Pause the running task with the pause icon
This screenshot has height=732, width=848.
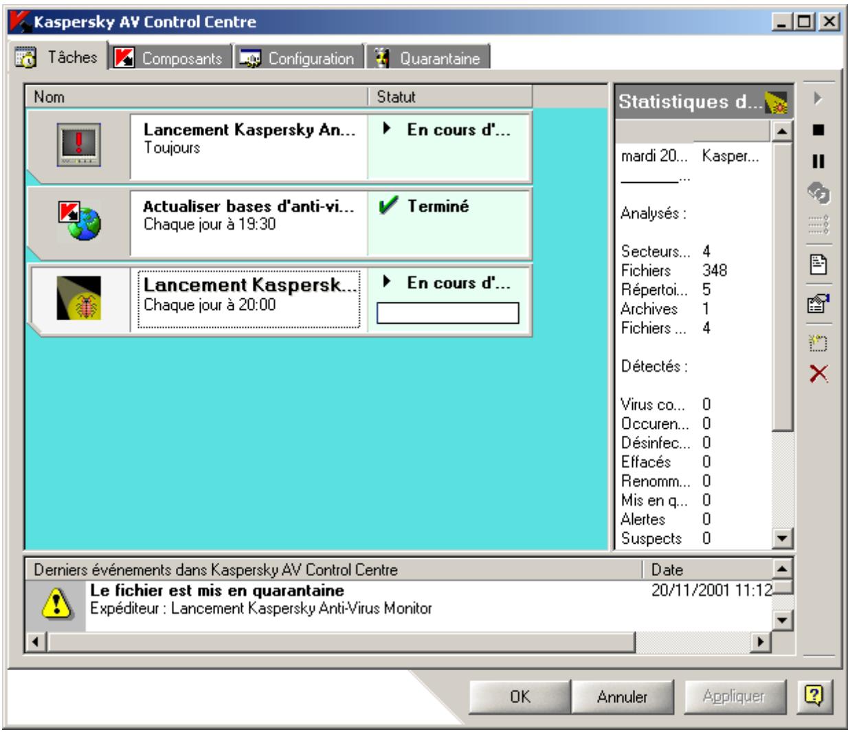point(818,162)
